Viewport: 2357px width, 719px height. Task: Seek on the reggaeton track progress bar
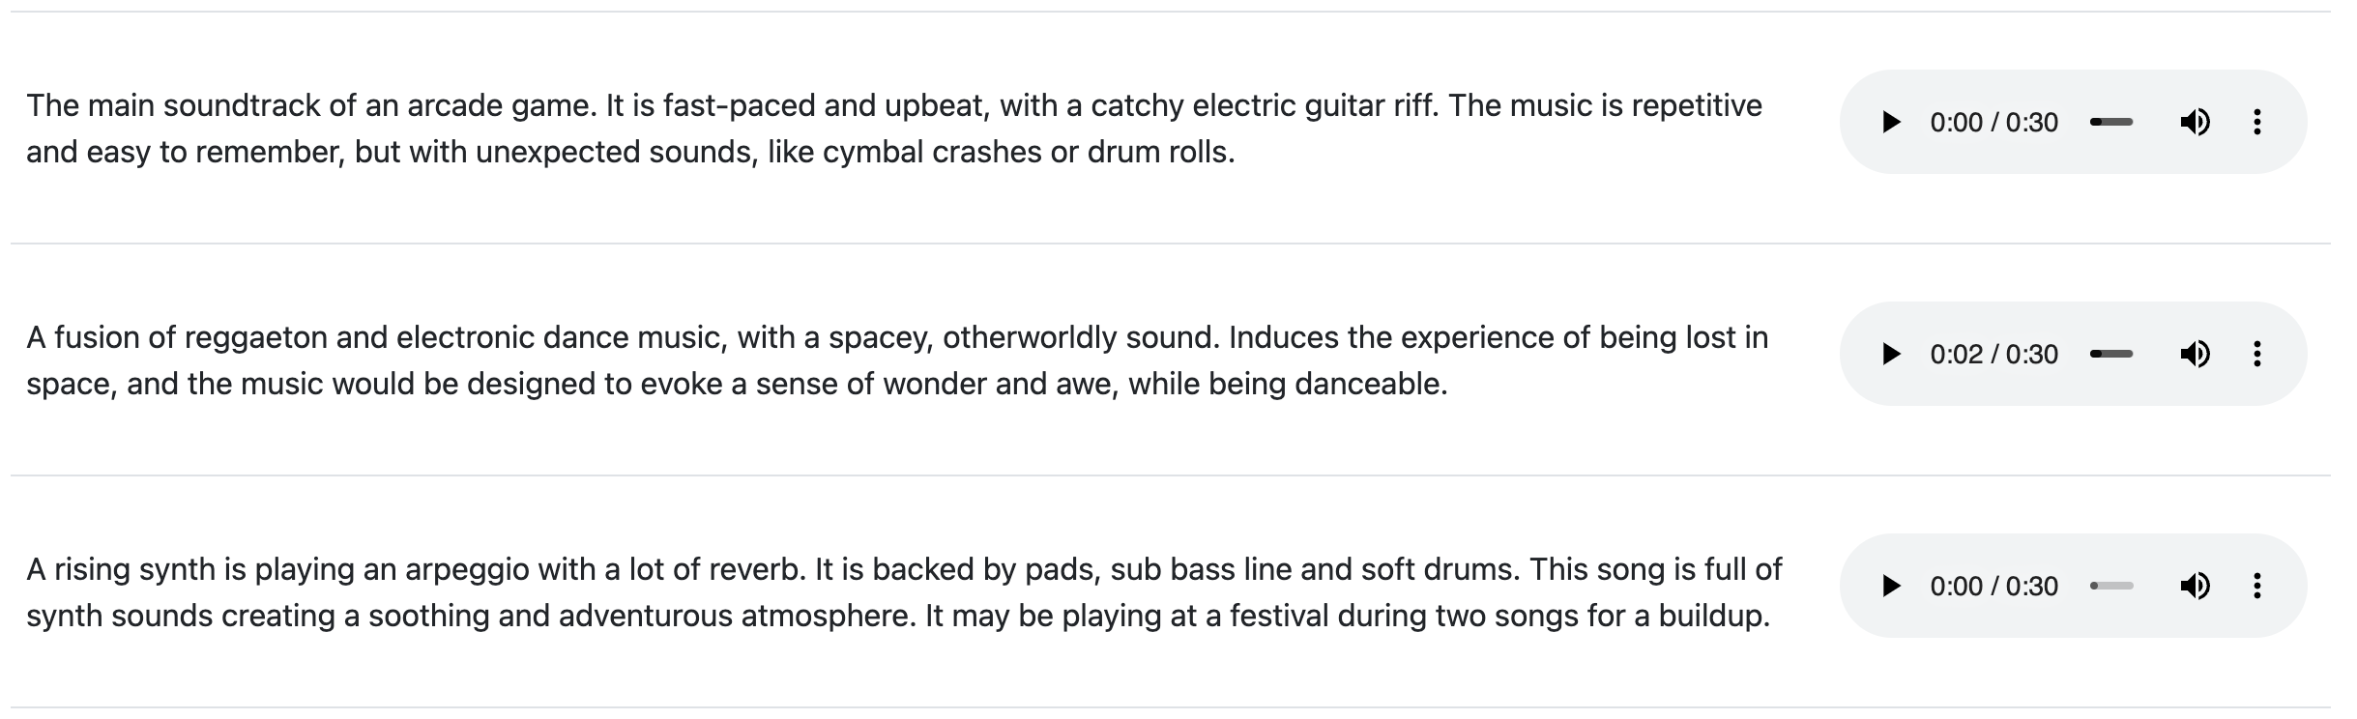2111,355
